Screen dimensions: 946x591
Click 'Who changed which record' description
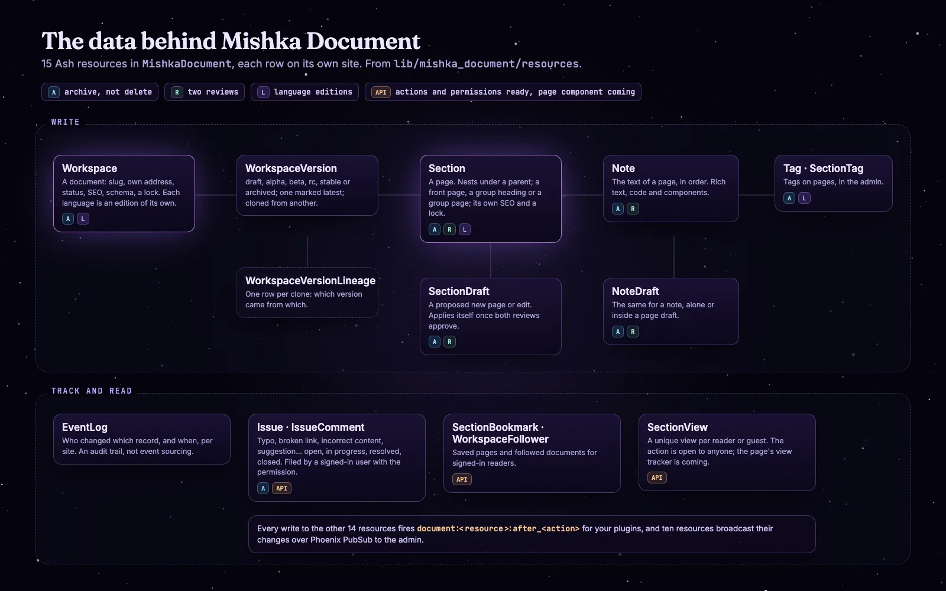point(137,446)
